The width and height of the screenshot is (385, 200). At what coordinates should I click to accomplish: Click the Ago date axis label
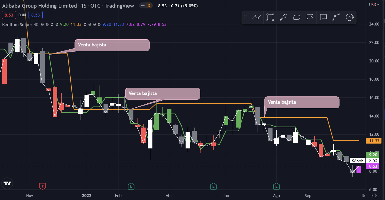click(x=276, y=195)
